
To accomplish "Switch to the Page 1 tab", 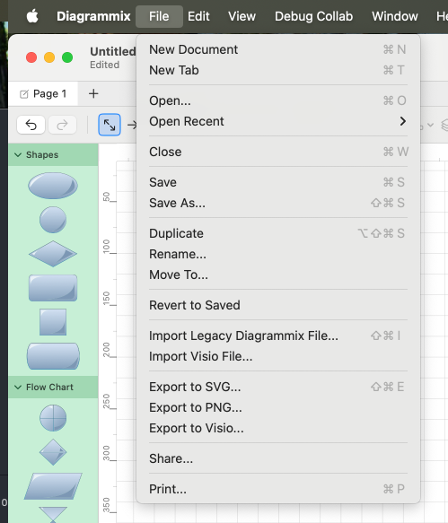I will [x=43, y=93].
